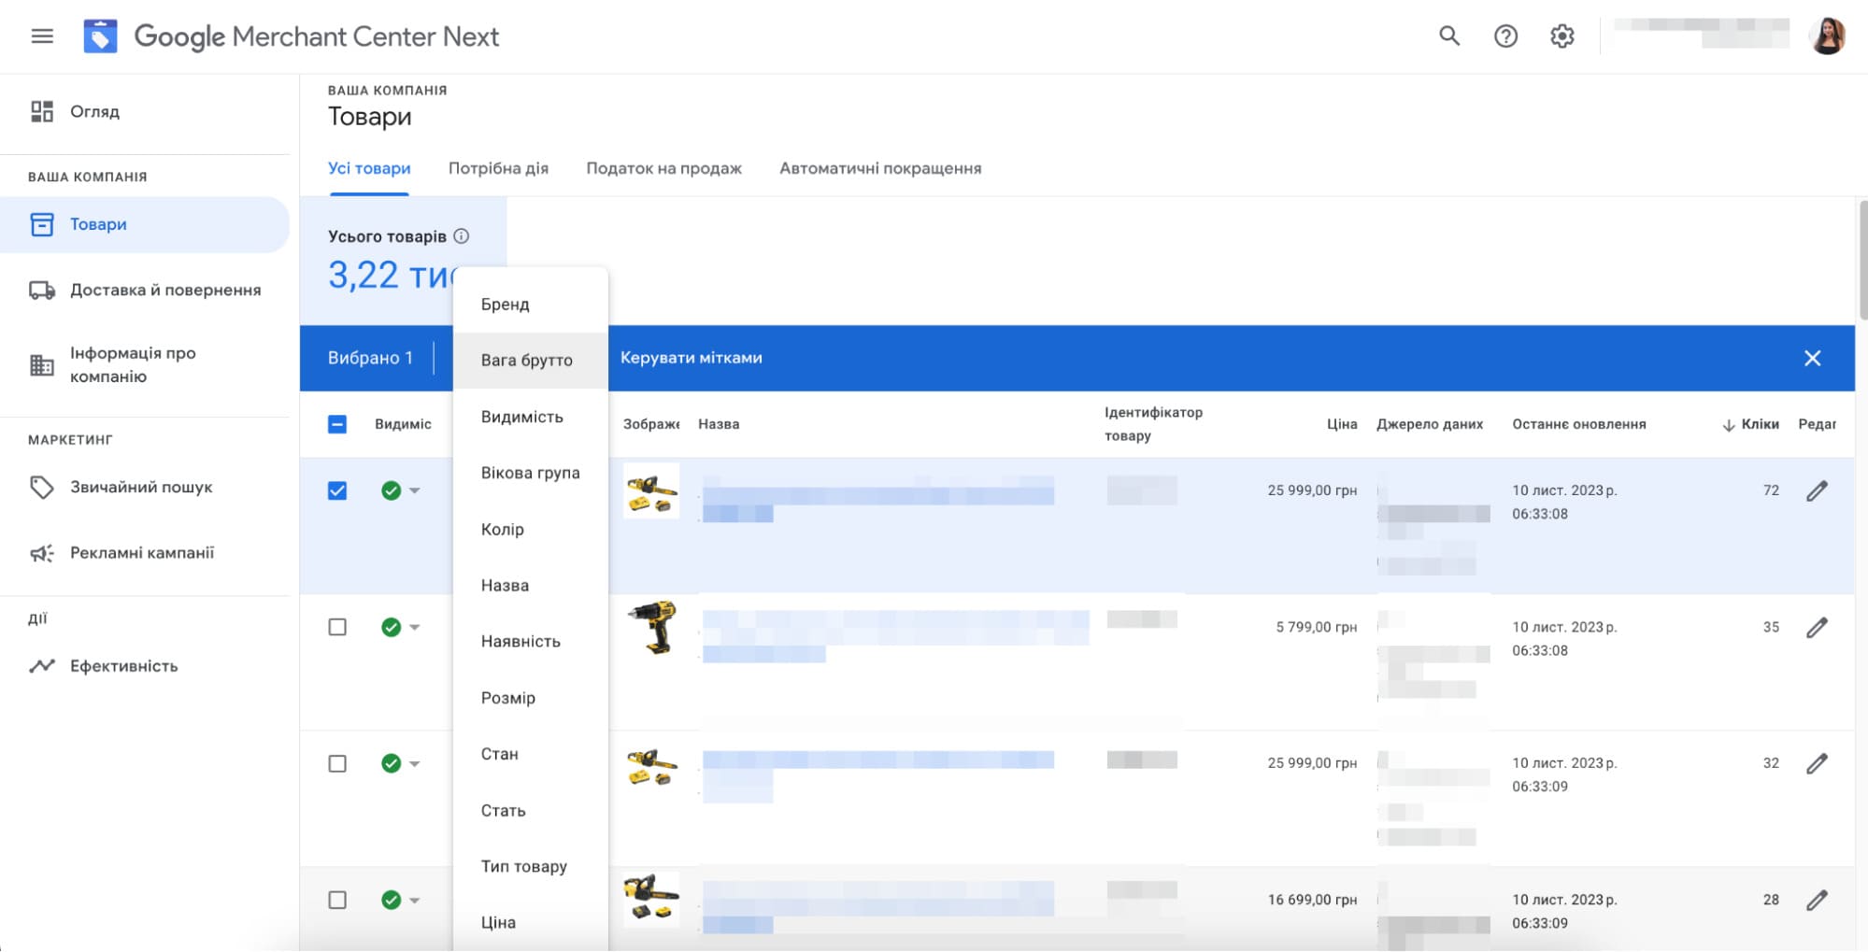Expand the status dropdown of the 16 699,00 грн product
The image size is (1868, 952).
tap(414, 901)
